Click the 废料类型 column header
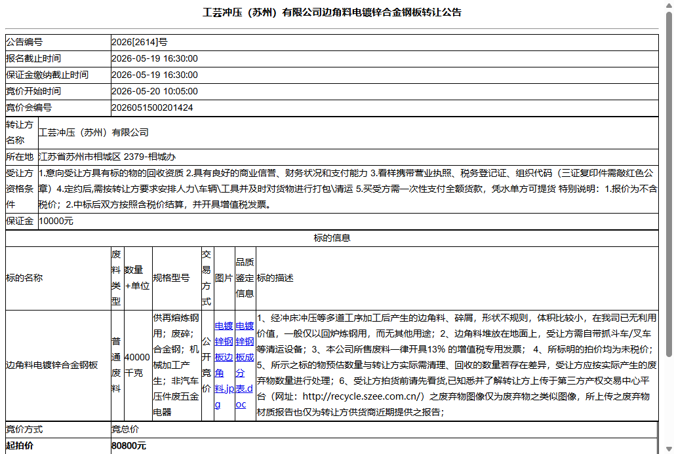This screenshot has width=674, height=454. pyautogui.click(x=117, y=278)
